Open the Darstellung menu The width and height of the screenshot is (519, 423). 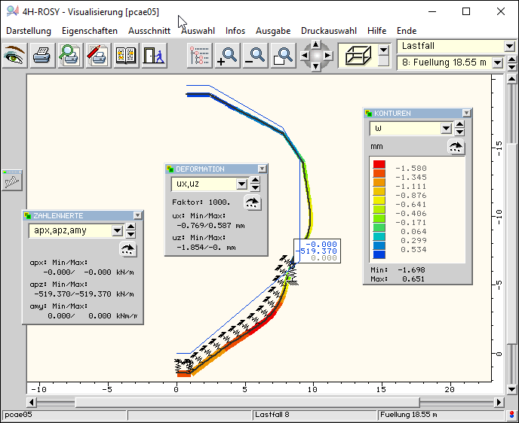[29, 31]
